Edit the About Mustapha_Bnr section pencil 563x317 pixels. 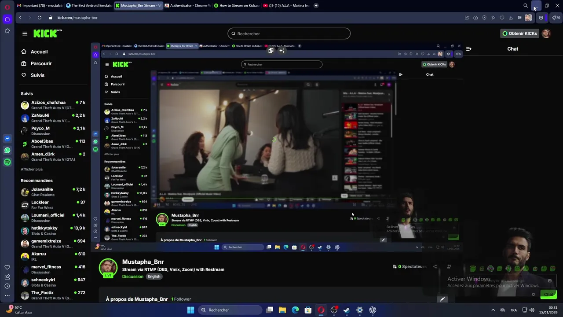coord(442,299)
